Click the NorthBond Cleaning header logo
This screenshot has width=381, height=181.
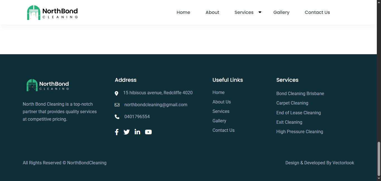52,13
